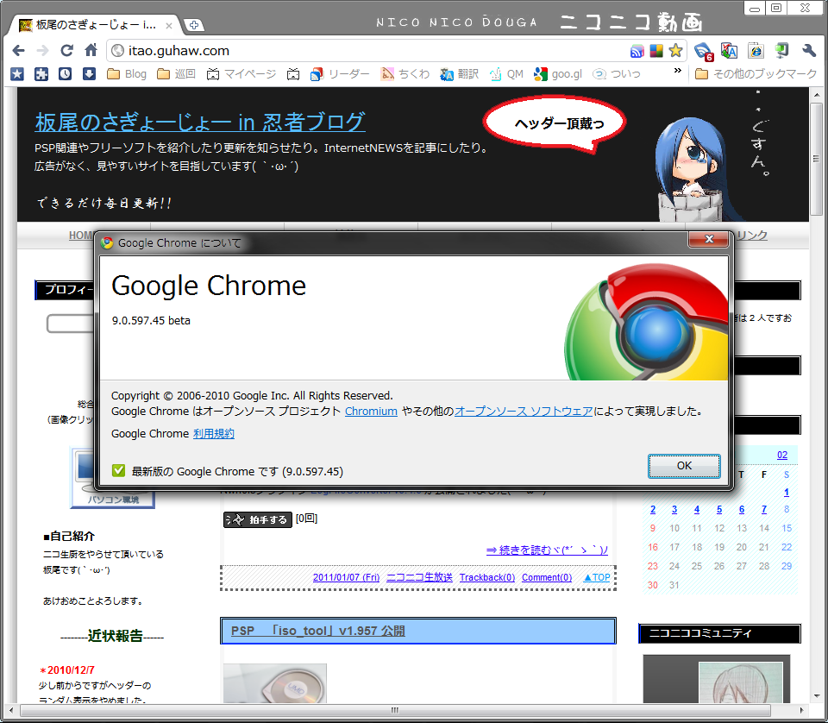Select calendar date 7
Viewport: 828px width, 723px height.
coord(763,509)
